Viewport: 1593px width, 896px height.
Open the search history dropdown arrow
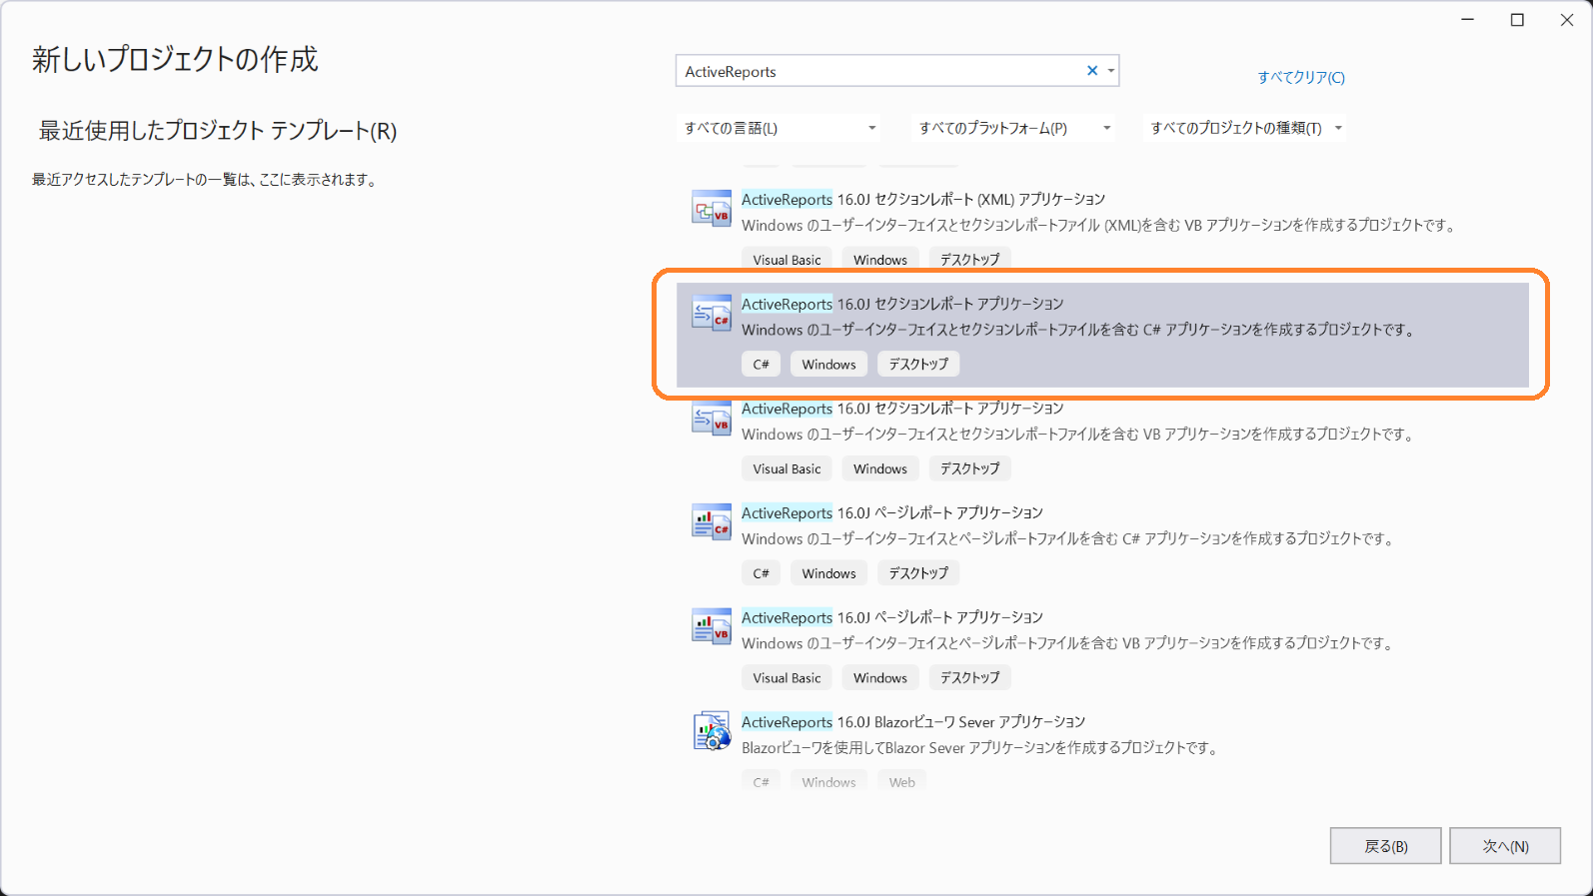1111,71
